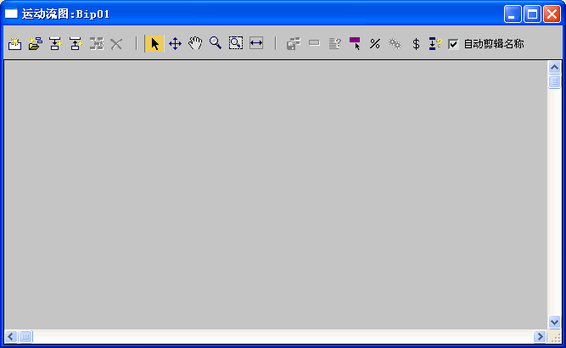
Task: Click the dollar sign transition costs icon
Action: [x=416, y=44]
